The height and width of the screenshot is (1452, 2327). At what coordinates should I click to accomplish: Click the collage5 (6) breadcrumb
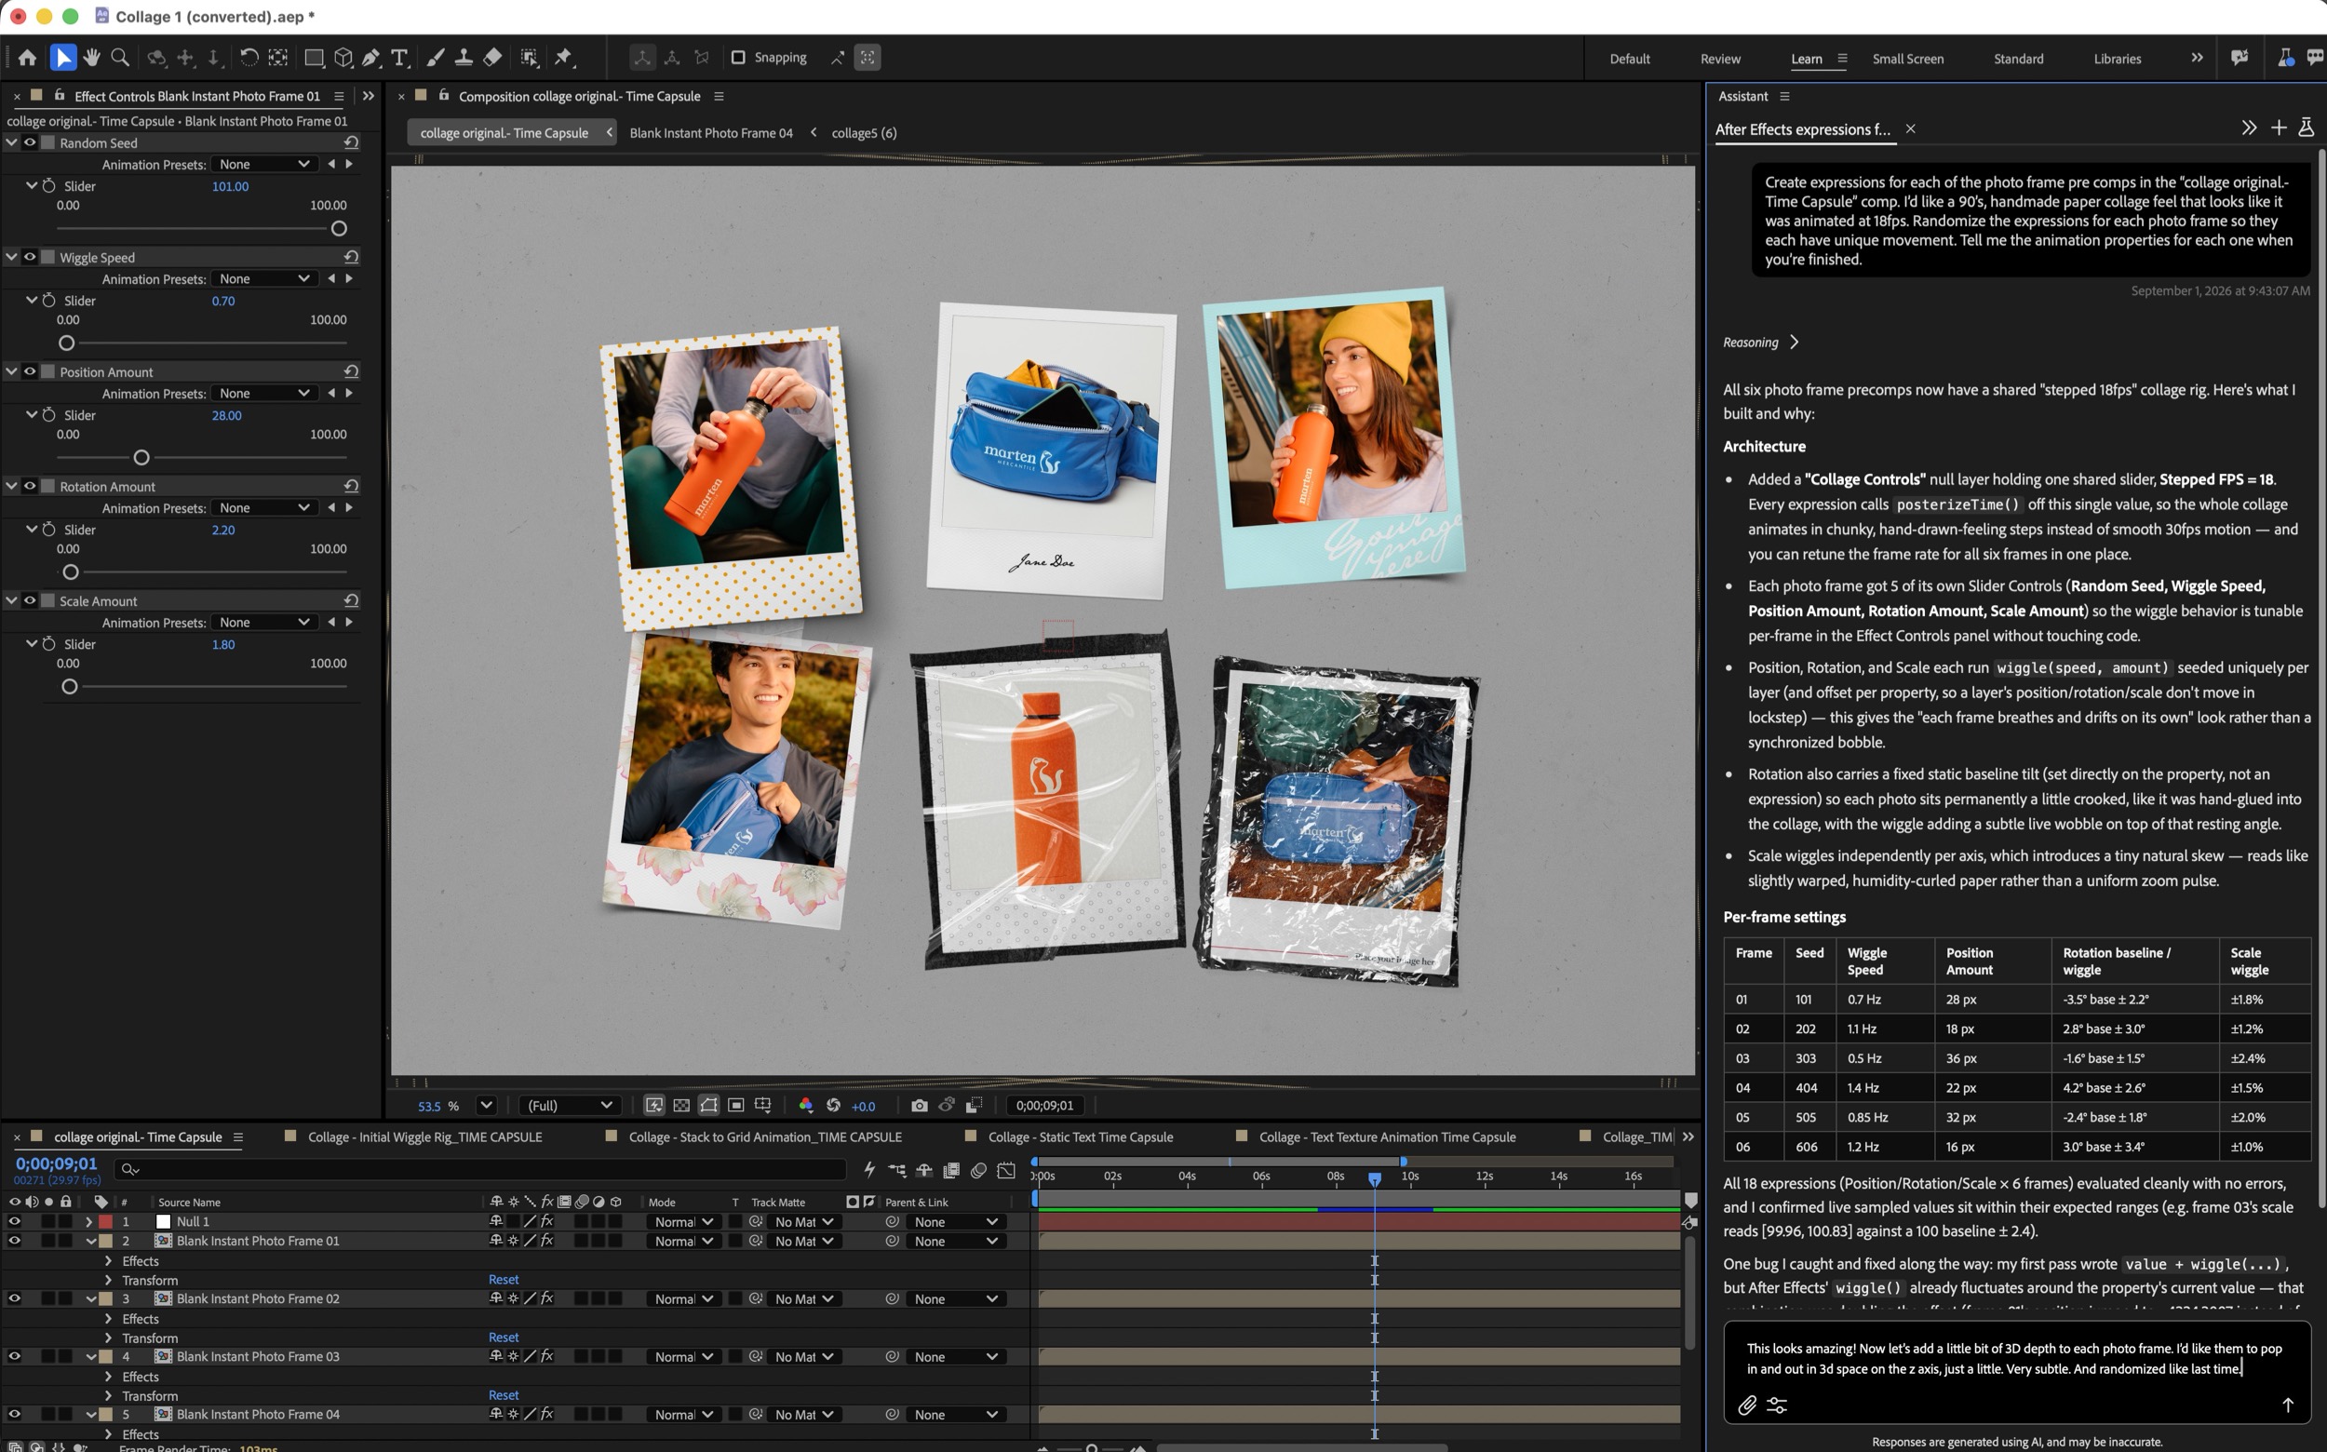(864, 132)
